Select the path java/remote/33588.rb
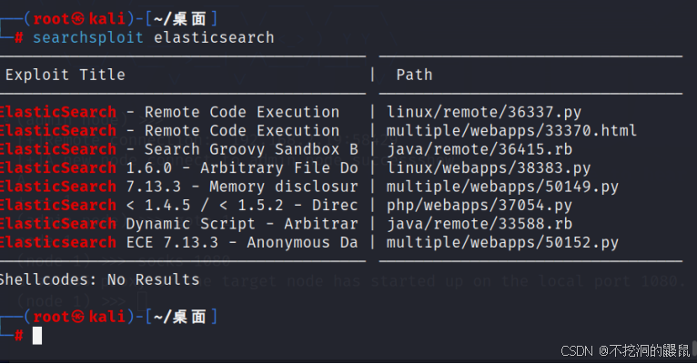The height and width of the screenshot is (364, 697). (x=479, y=224)
